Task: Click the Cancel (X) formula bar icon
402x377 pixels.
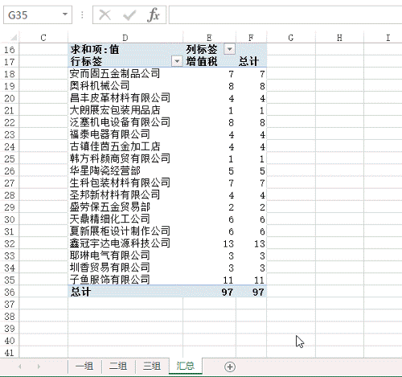Action: point(105,14)
